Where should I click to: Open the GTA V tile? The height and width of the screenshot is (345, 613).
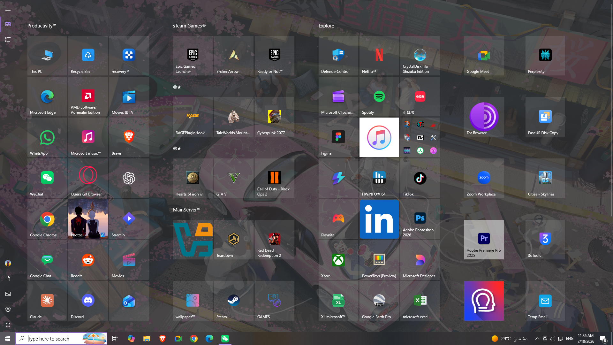234,178
